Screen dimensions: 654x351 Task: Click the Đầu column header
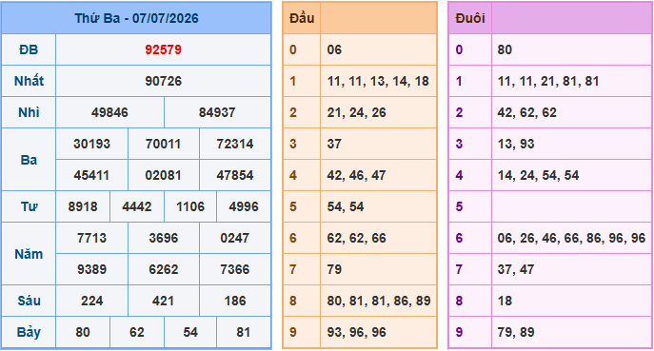pos(302,18)
